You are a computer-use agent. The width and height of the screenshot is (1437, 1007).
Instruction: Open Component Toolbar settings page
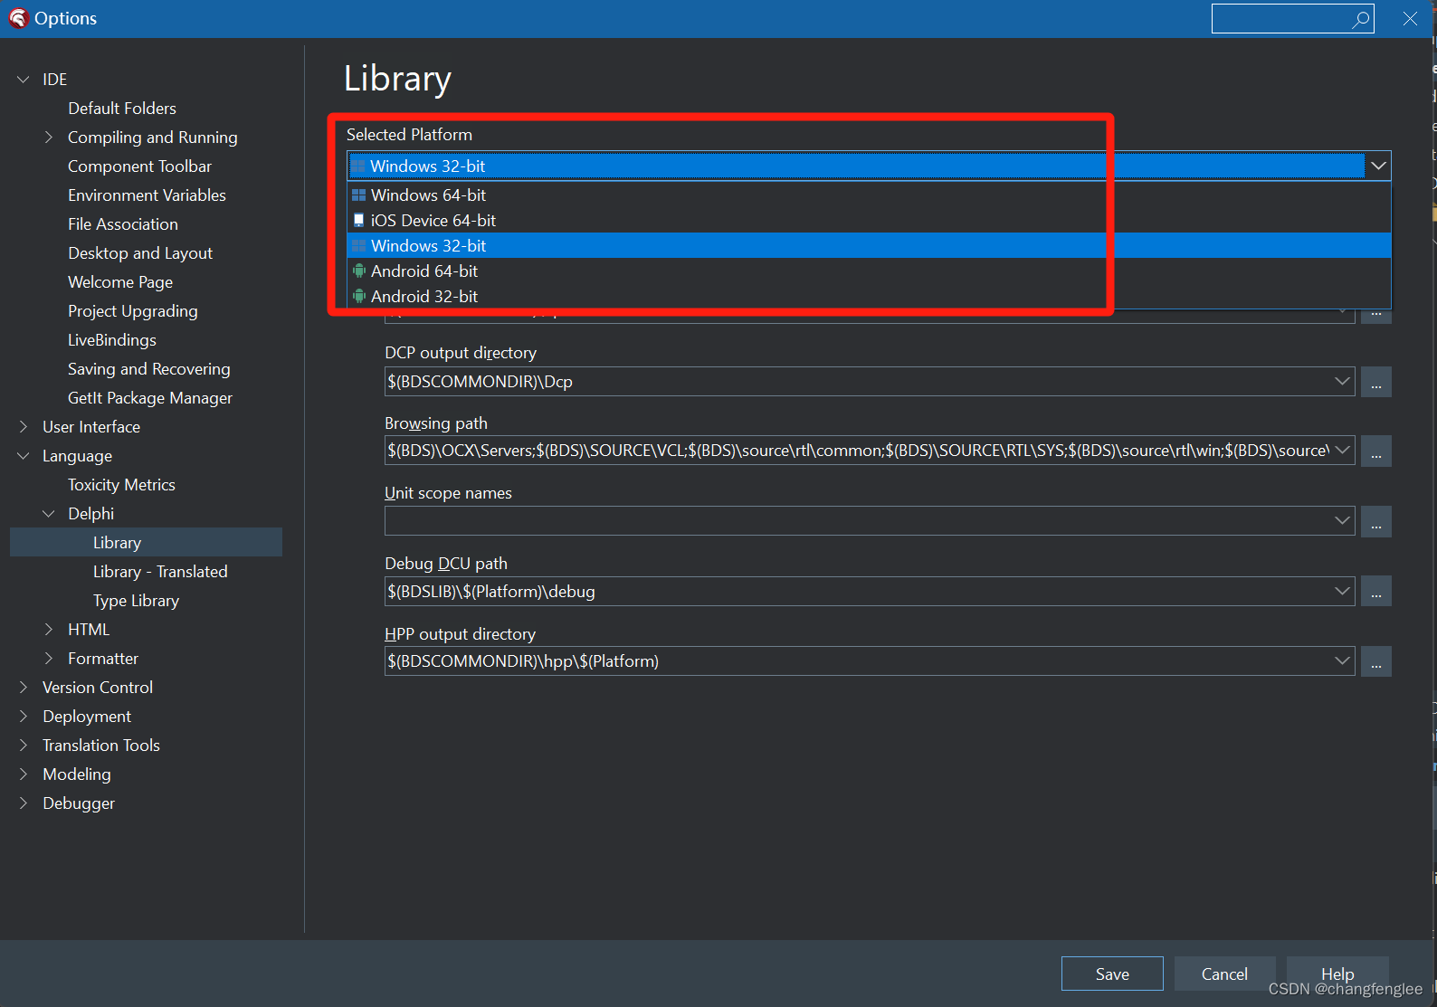(139, 166)
